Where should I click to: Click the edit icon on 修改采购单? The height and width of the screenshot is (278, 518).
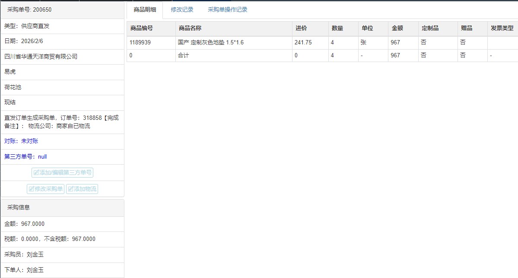tap(32, 189)
